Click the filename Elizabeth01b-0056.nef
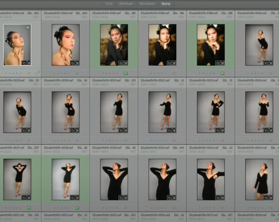The image size is (279, 222). pyautogui.click(x=155, y=215)
